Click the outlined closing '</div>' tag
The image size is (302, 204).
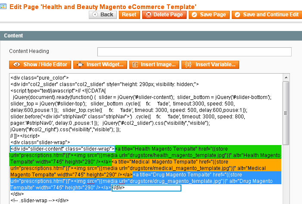click(146, 188)
